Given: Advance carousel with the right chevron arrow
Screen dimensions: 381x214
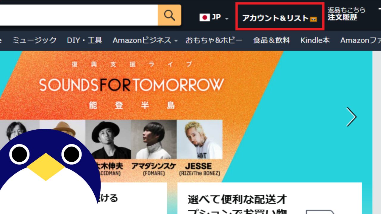Looking at the screenshot, I should [351, 117].
